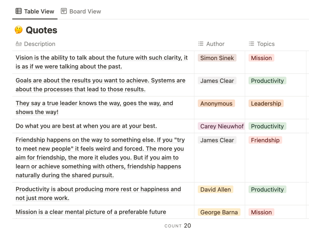Click the red Friendship topic tag

pyautogui.click(x=265, y=140)
